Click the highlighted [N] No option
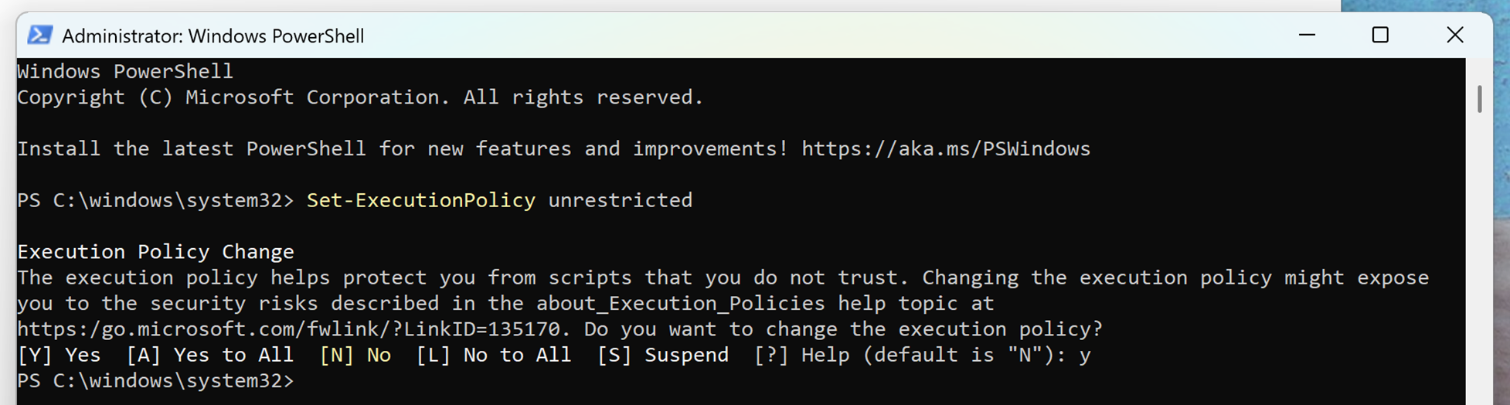The width and height of the screenshot is (1510, 405). [x=355, y=355]
